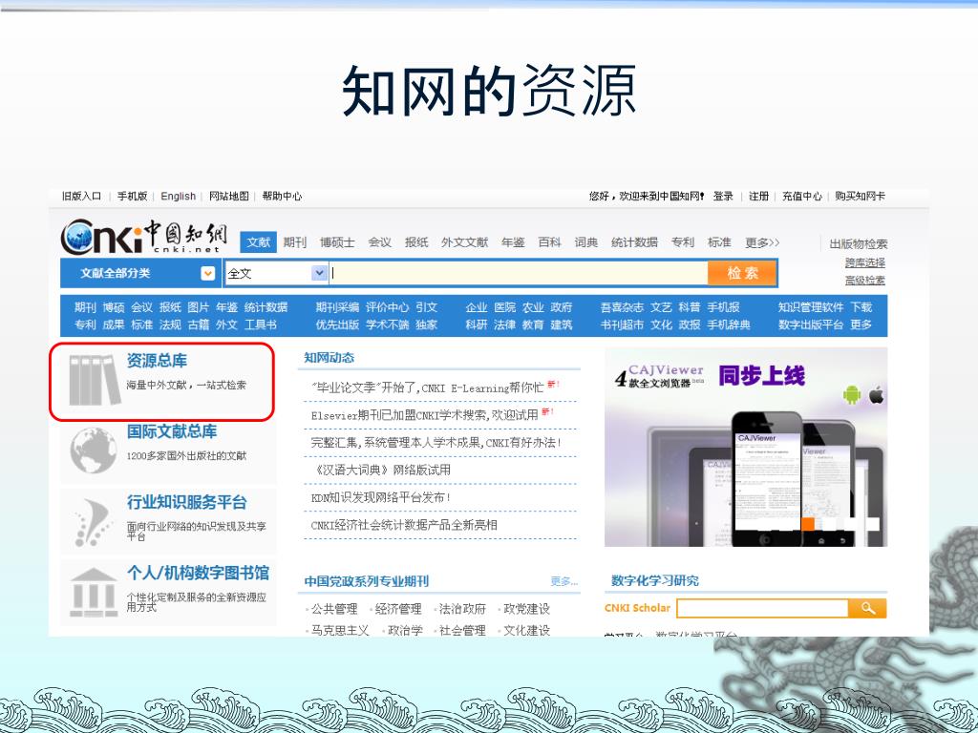Screen dimensions: 978x733
Task: Click the 个人/机构数字图书馆 building icon
Action: tap(93, 593)
